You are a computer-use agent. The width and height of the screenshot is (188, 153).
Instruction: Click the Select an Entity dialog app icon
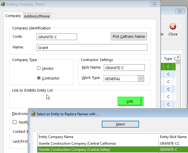click(33, 114)
